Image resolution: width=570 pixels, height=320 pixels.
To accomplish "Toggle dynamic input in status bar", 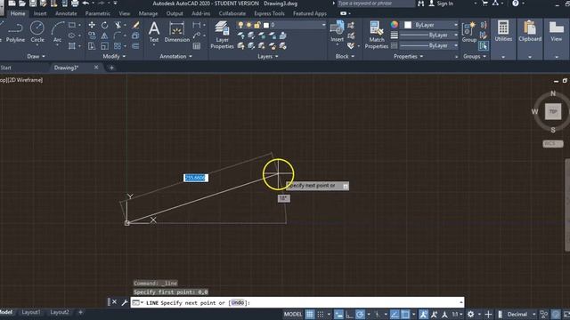I will point(338,314).
